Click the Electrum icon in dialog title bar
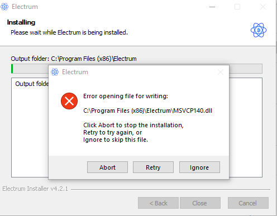This screenshot has width=277, height=216. tap(55, 72)
